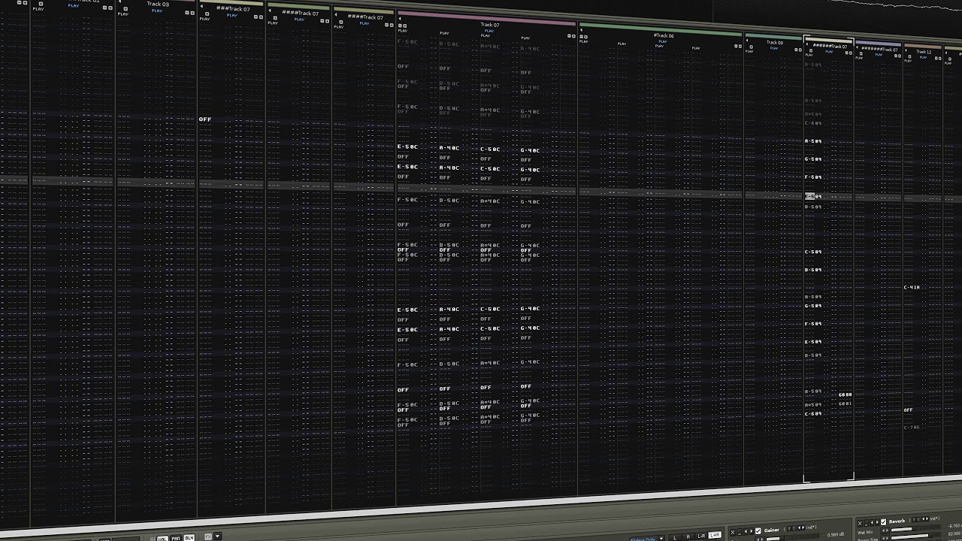The image size is (962, 541).
Task: Select OFF note in ###Track 07 column
Action: [x=205, y=119]
